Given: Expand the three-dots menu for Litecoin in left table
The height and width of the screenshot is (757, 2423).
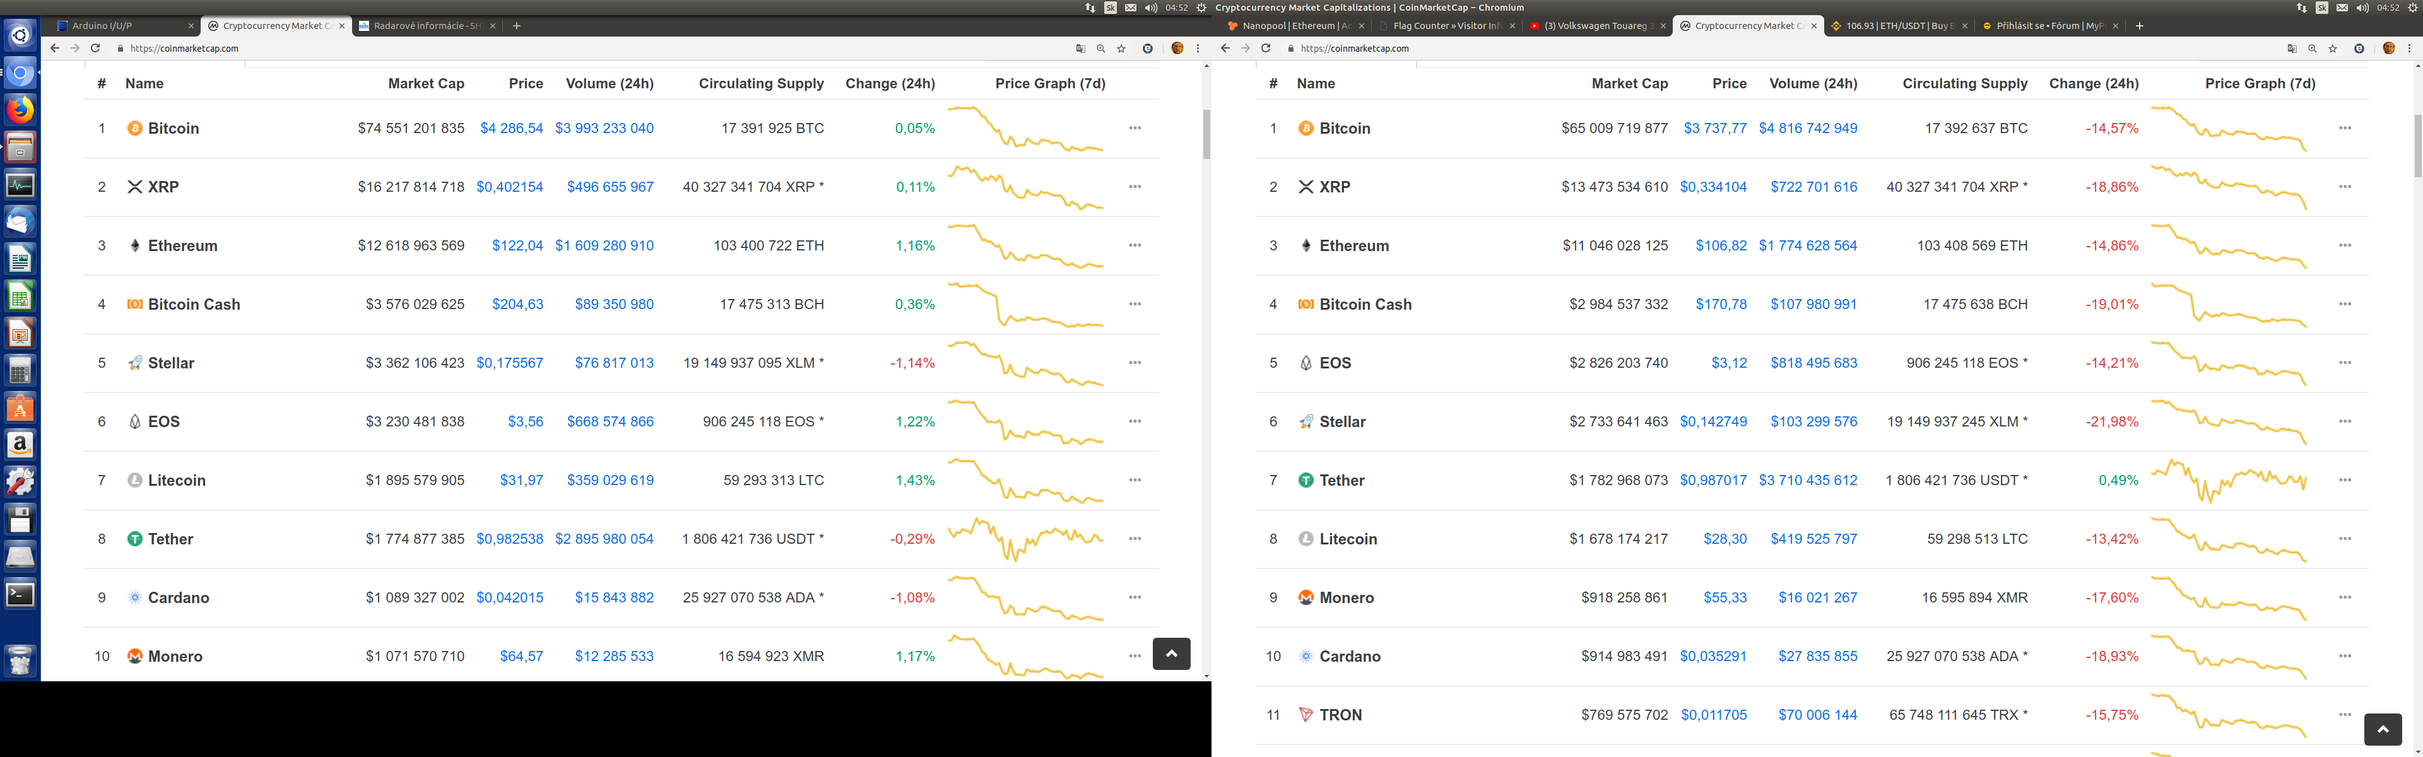Looking at the screenshot, I should [1135, 479].
